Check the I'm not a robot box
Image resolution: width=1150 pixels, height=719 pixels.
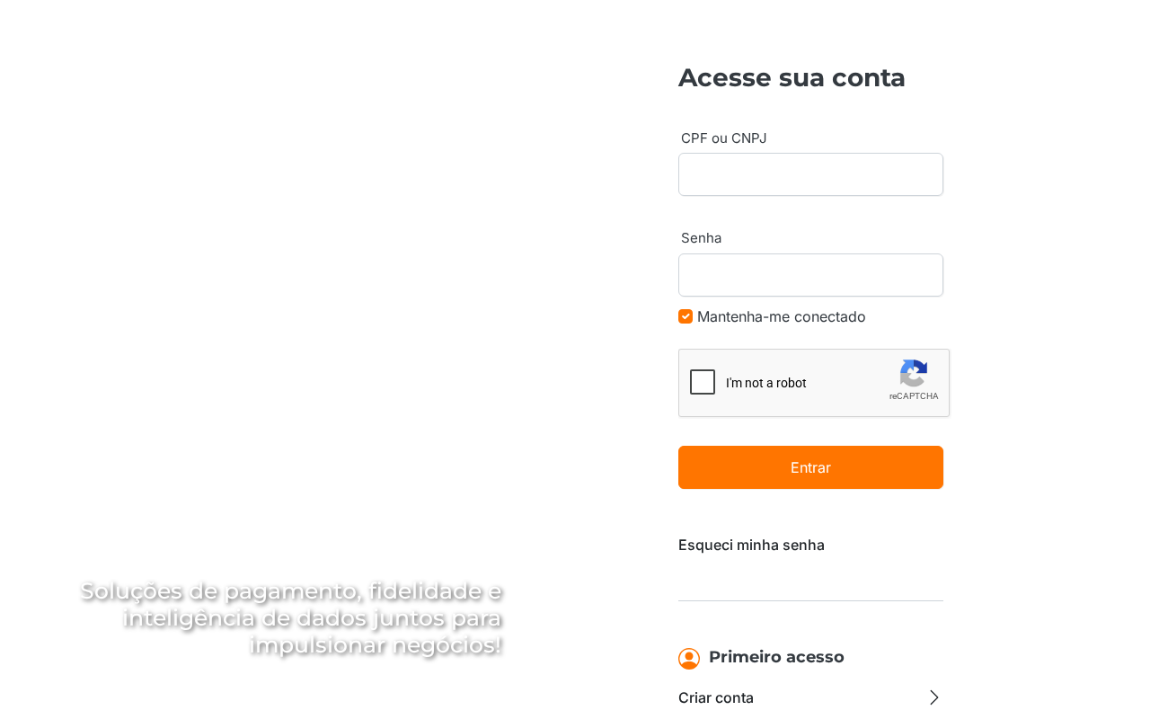[x=703, y=382]
